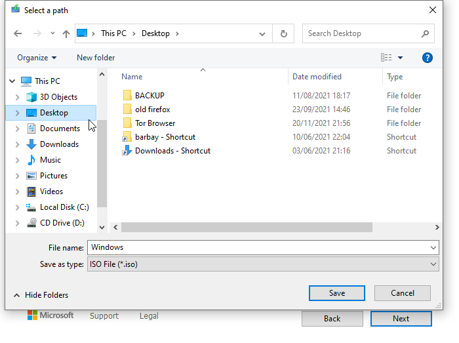Click the CD Drive (D:) disc icon
The width and height of the screenshot is (459, 343).
click(31, 223)
